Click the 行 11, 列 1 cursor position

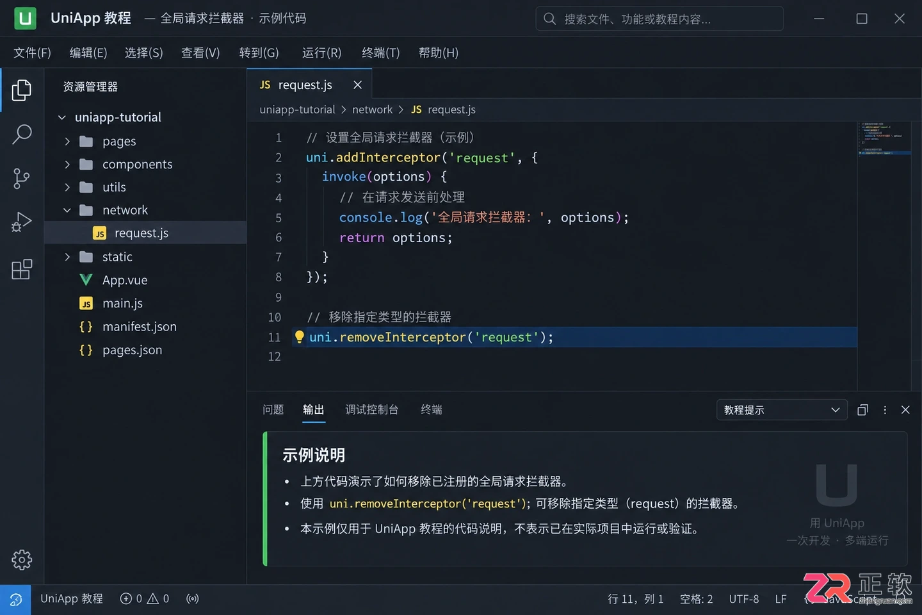point(635,599)
